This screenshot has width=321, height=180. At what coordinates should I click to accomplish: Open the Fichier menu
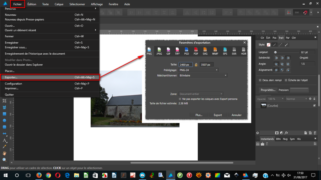[x=18, y=4]
